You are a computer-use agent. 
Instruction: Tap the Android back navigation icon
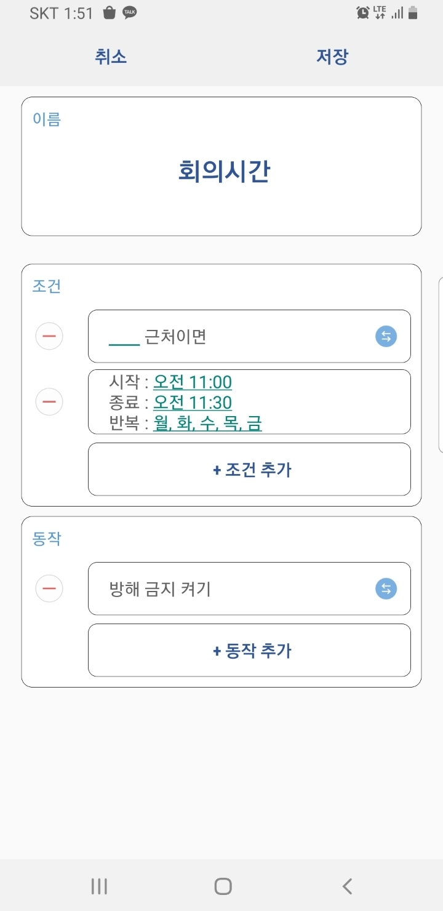347,886
